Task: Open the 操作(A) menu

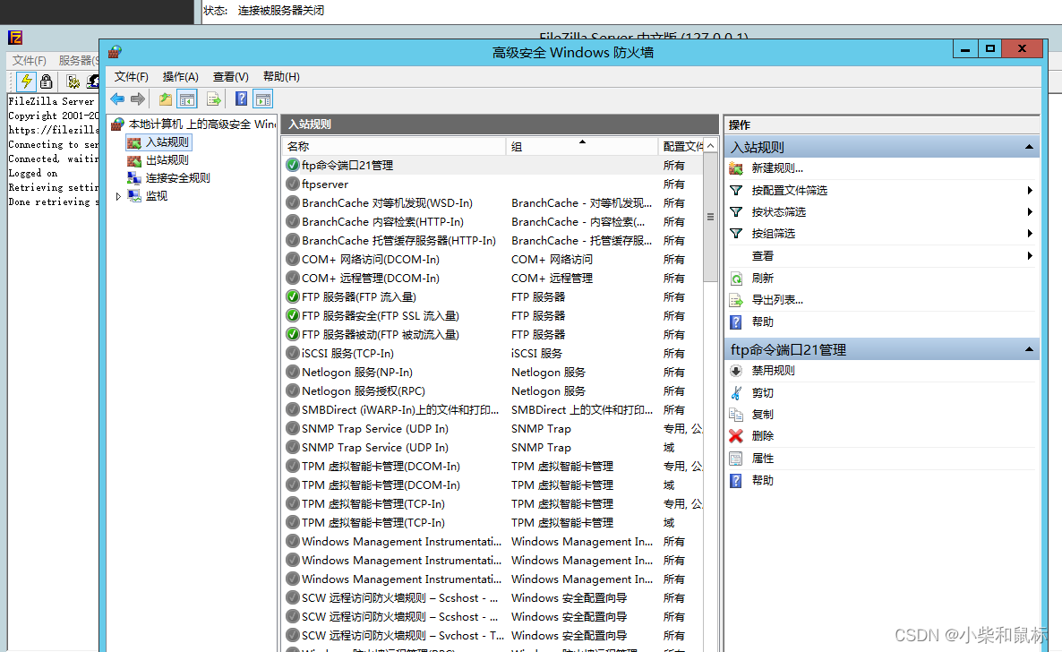Action: (181, 77)
